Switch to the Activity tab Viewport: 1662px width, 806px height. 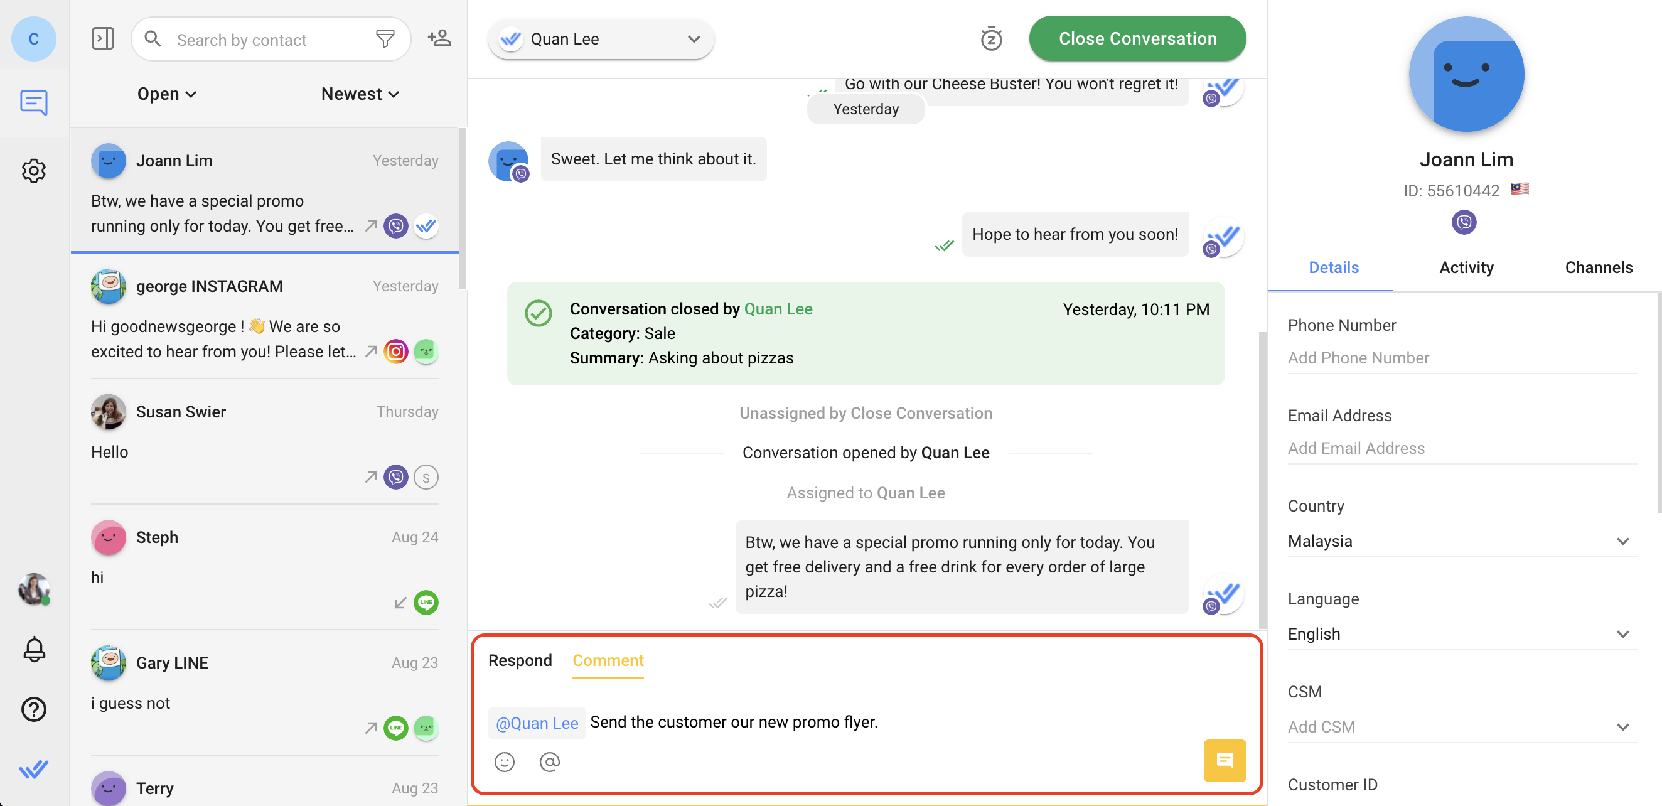point(1466,268)
